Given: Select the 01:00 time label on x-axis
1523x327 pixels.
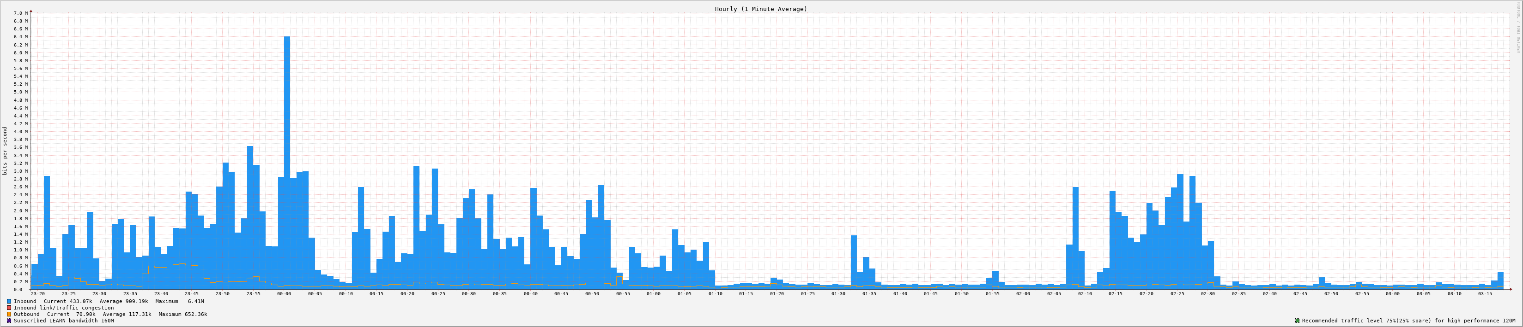Looking at the screenshot, I should 653,294.
